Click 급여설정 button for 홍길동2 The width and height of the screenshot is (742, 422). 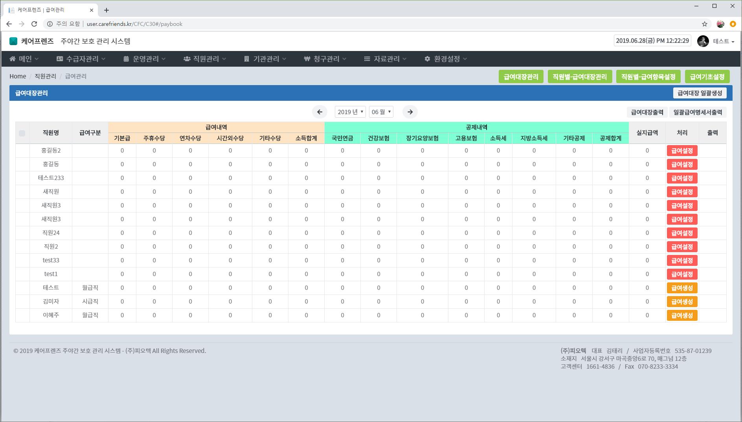coord(682,151)
